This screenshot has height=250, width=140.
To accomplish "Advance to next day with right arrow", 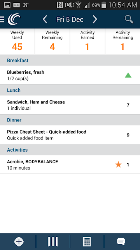I will click(x=95, y=19).
